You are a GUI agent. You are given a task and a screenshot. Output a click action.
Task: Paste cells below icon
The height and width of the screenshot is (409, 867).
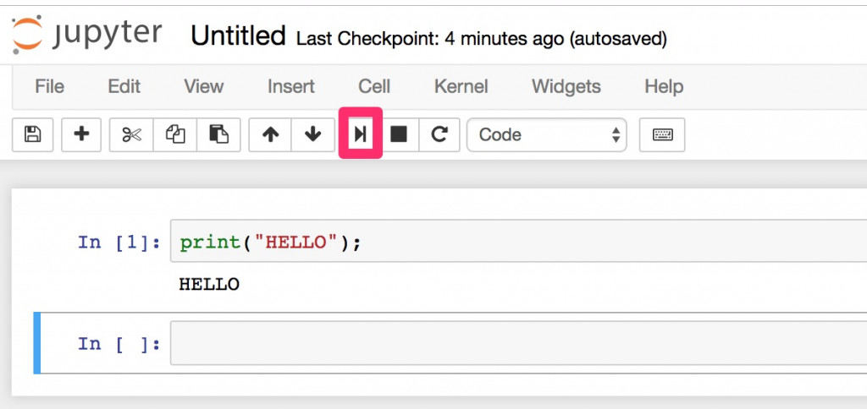[218, 134]
